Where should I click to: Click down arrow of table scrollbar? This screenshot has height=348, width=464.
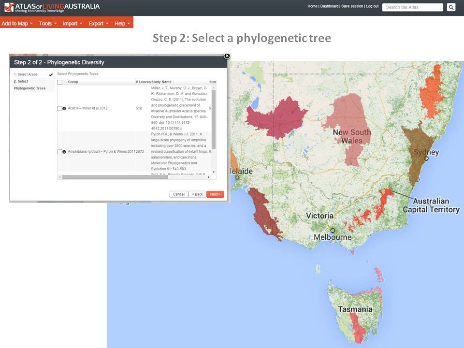(214, 172)
